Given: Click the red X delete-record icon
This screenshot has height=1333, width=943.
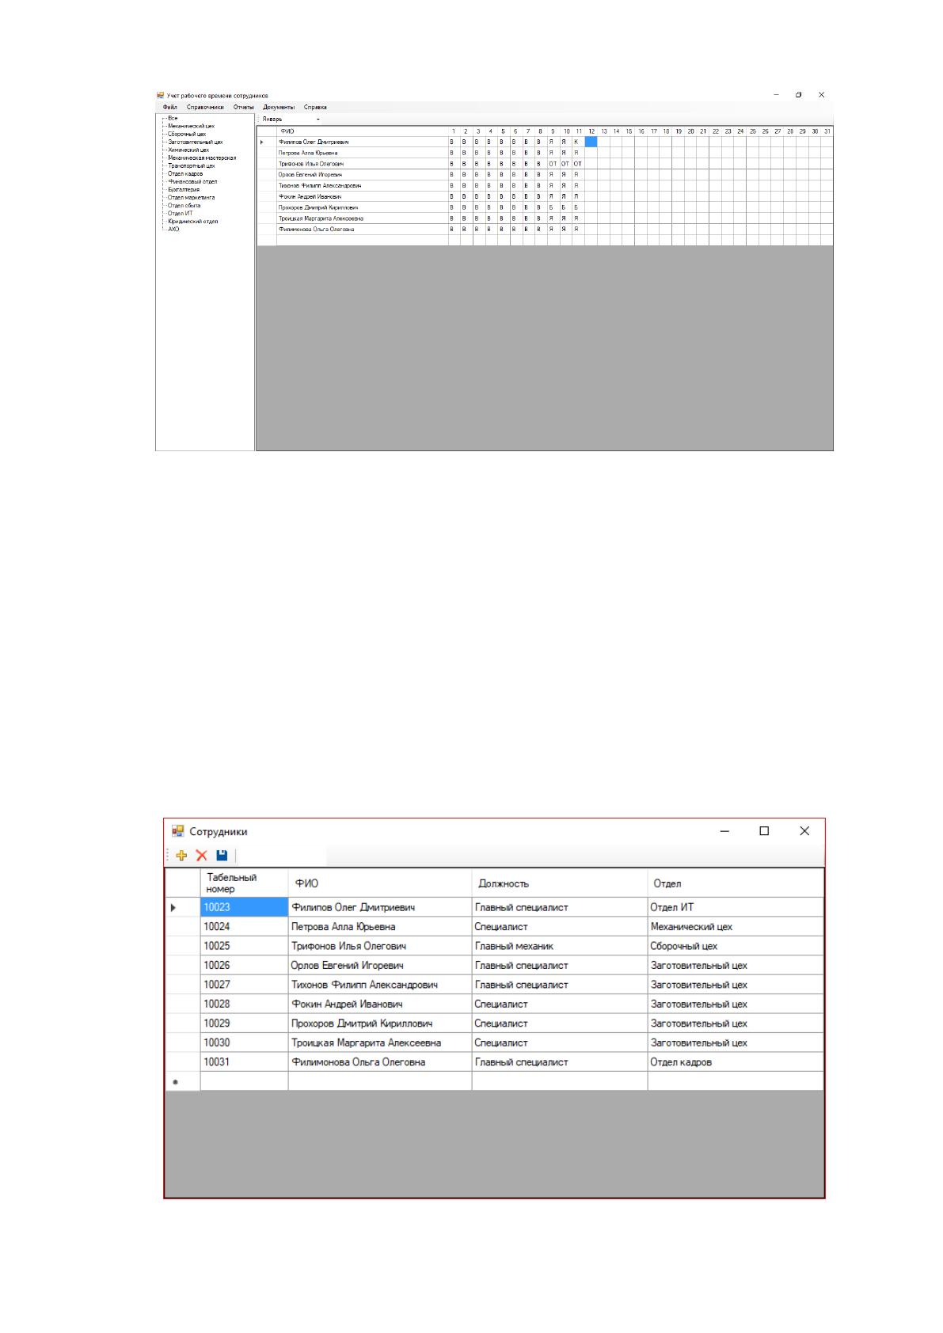Looking at the screenshot, I should (x=201, y=855).
